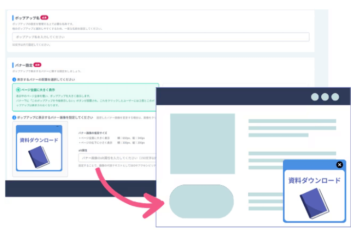The height and width of the screenshot is (234, 351).
Task: Click the rounded pill placeholder button
Action: click(201, 201)
